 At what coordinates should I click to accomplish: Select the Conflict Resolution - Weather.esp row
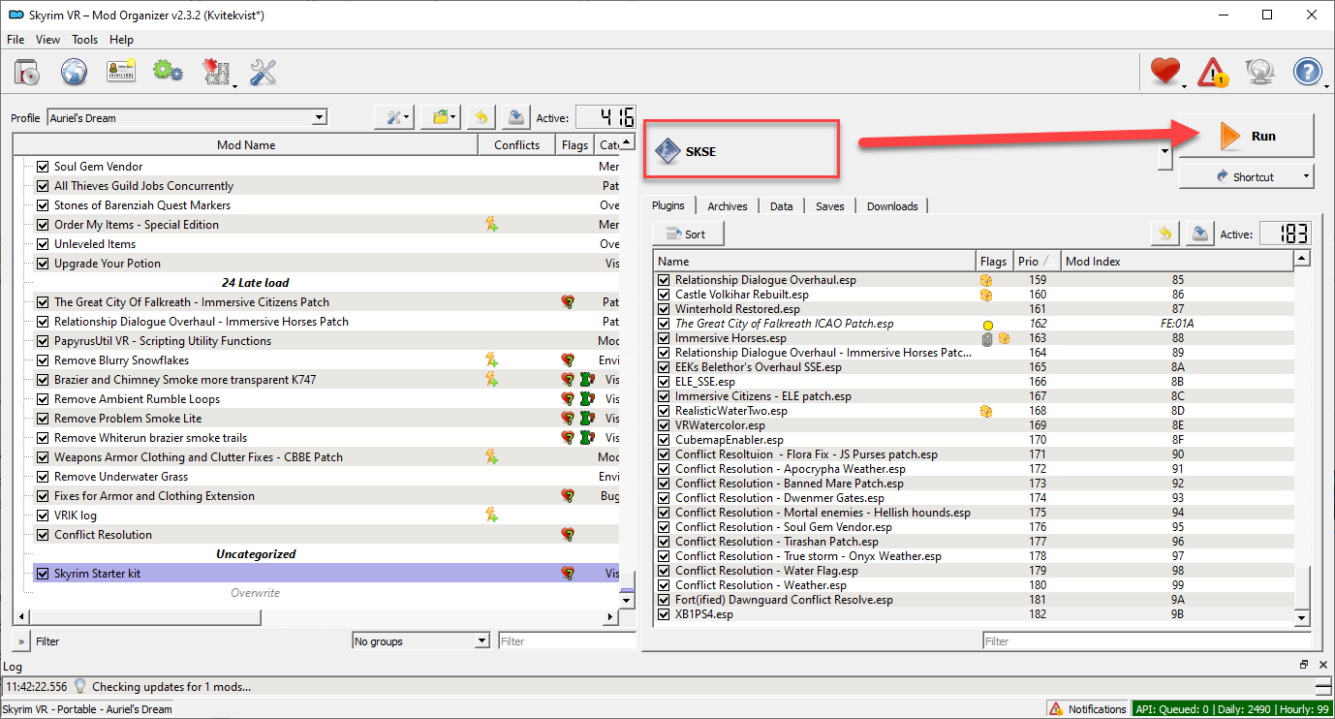pos(974,585)
